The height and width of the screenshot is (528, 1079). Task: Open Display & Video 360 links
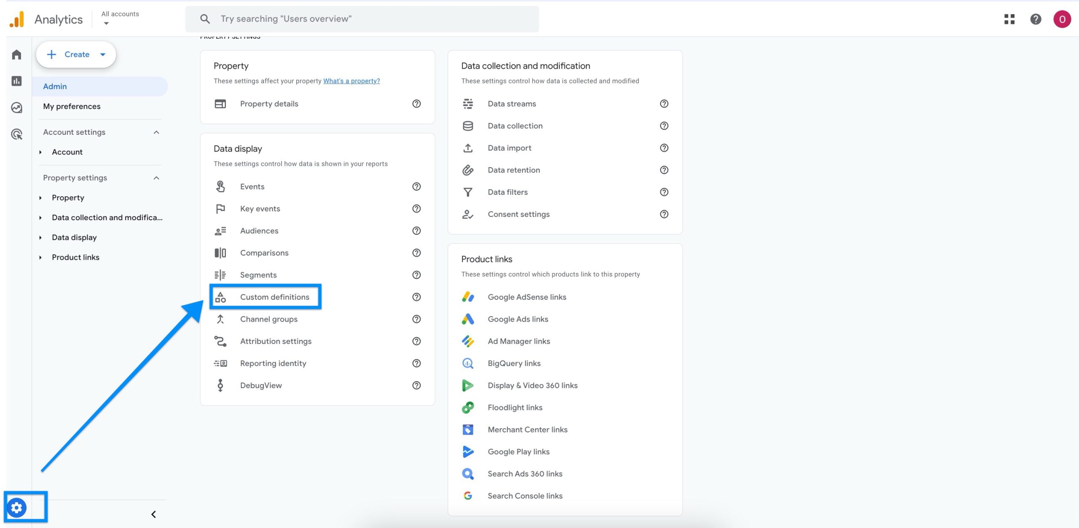tap(532, 386)
